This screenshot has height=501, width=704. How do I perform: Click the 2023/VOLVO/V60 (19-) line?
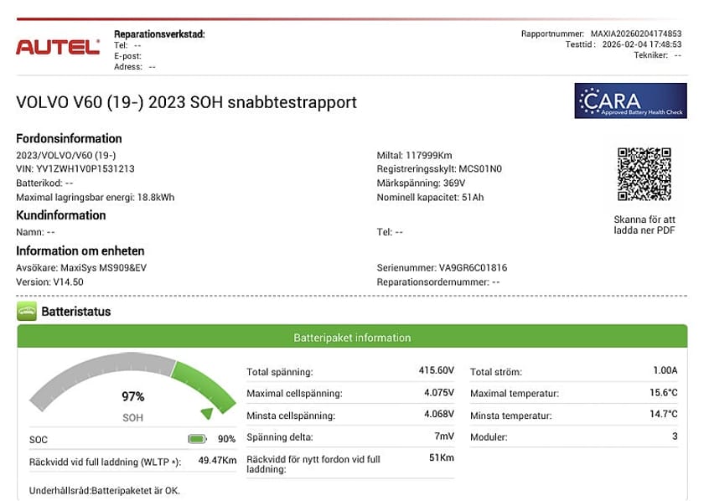66,155
